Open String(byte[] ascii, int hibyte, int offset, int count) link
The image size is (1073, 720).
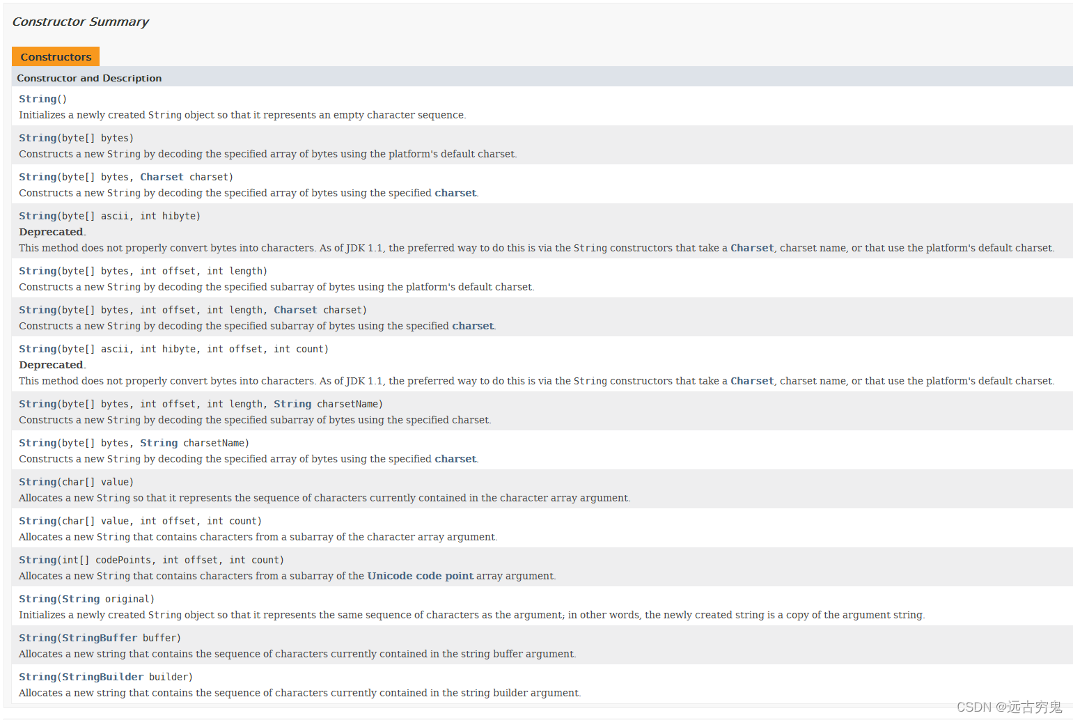tap(38, 349)
